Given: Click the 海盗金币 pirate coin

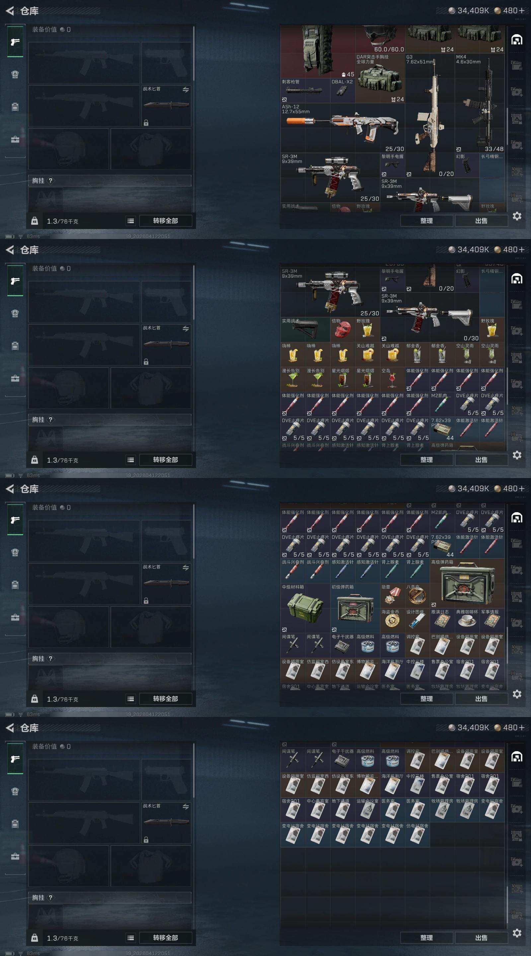Looking at the screenshot, I should tap(392, 620).
